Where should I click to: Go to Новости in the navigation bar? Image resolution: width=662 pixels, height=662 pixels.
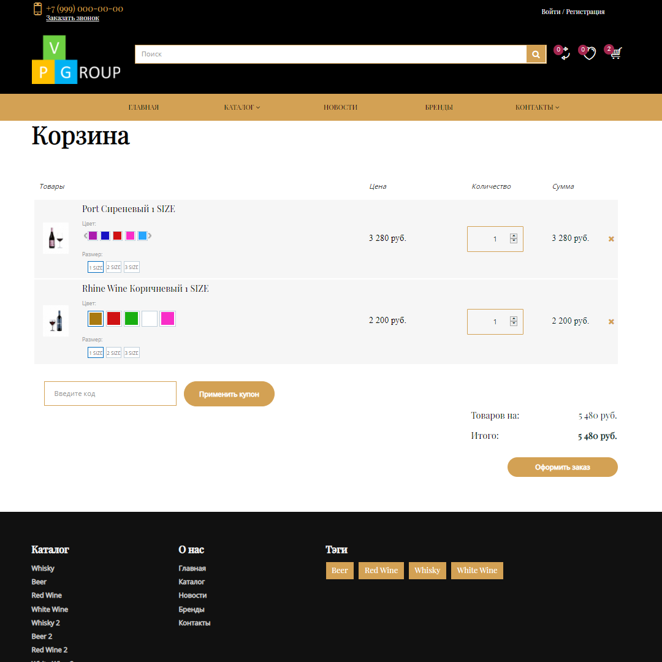340,107
